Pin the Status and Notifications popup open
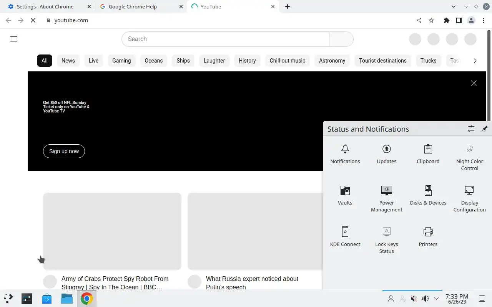492x307 pixels. (x=484, y=129)
